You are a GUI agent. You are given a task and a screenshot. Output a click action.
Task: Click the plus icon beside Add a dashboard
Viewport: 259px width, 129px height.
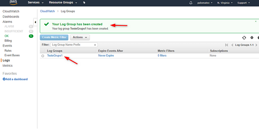point(4,79)
